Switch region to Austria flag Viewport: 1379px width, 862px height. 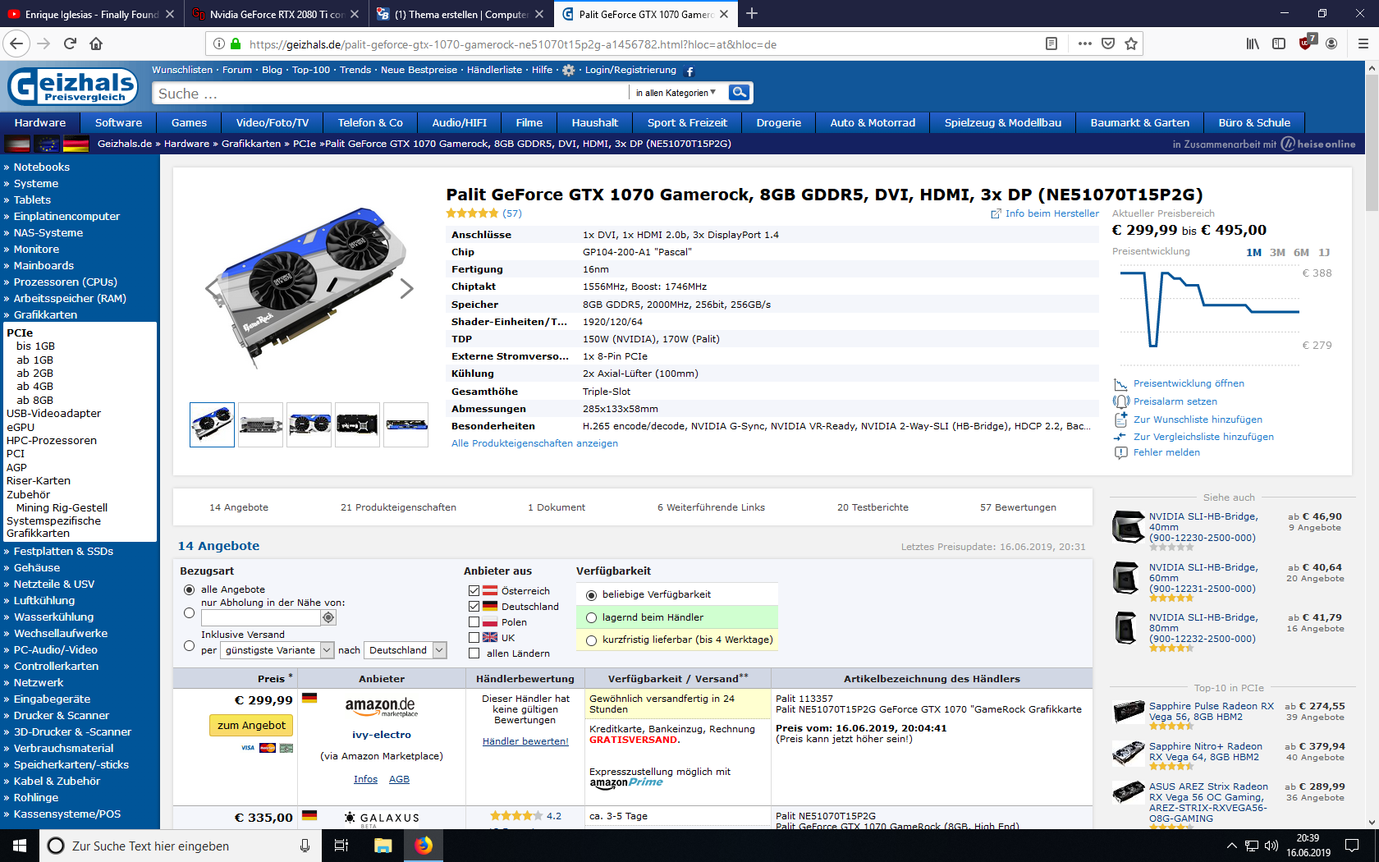tap(17, 144)
